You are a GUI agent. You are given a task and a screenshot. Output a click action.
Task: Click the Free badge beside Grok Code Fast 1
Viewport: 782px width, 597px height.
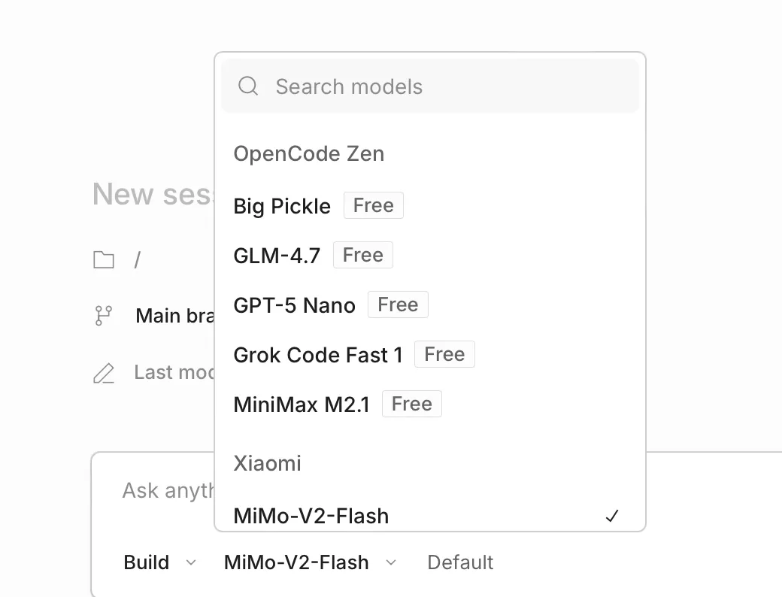click(x=444, y=355)
